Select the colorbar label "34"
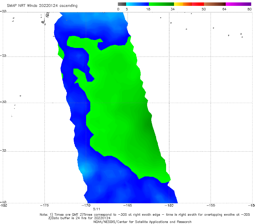This screenshot has height=224, width=255. point(173,9)
